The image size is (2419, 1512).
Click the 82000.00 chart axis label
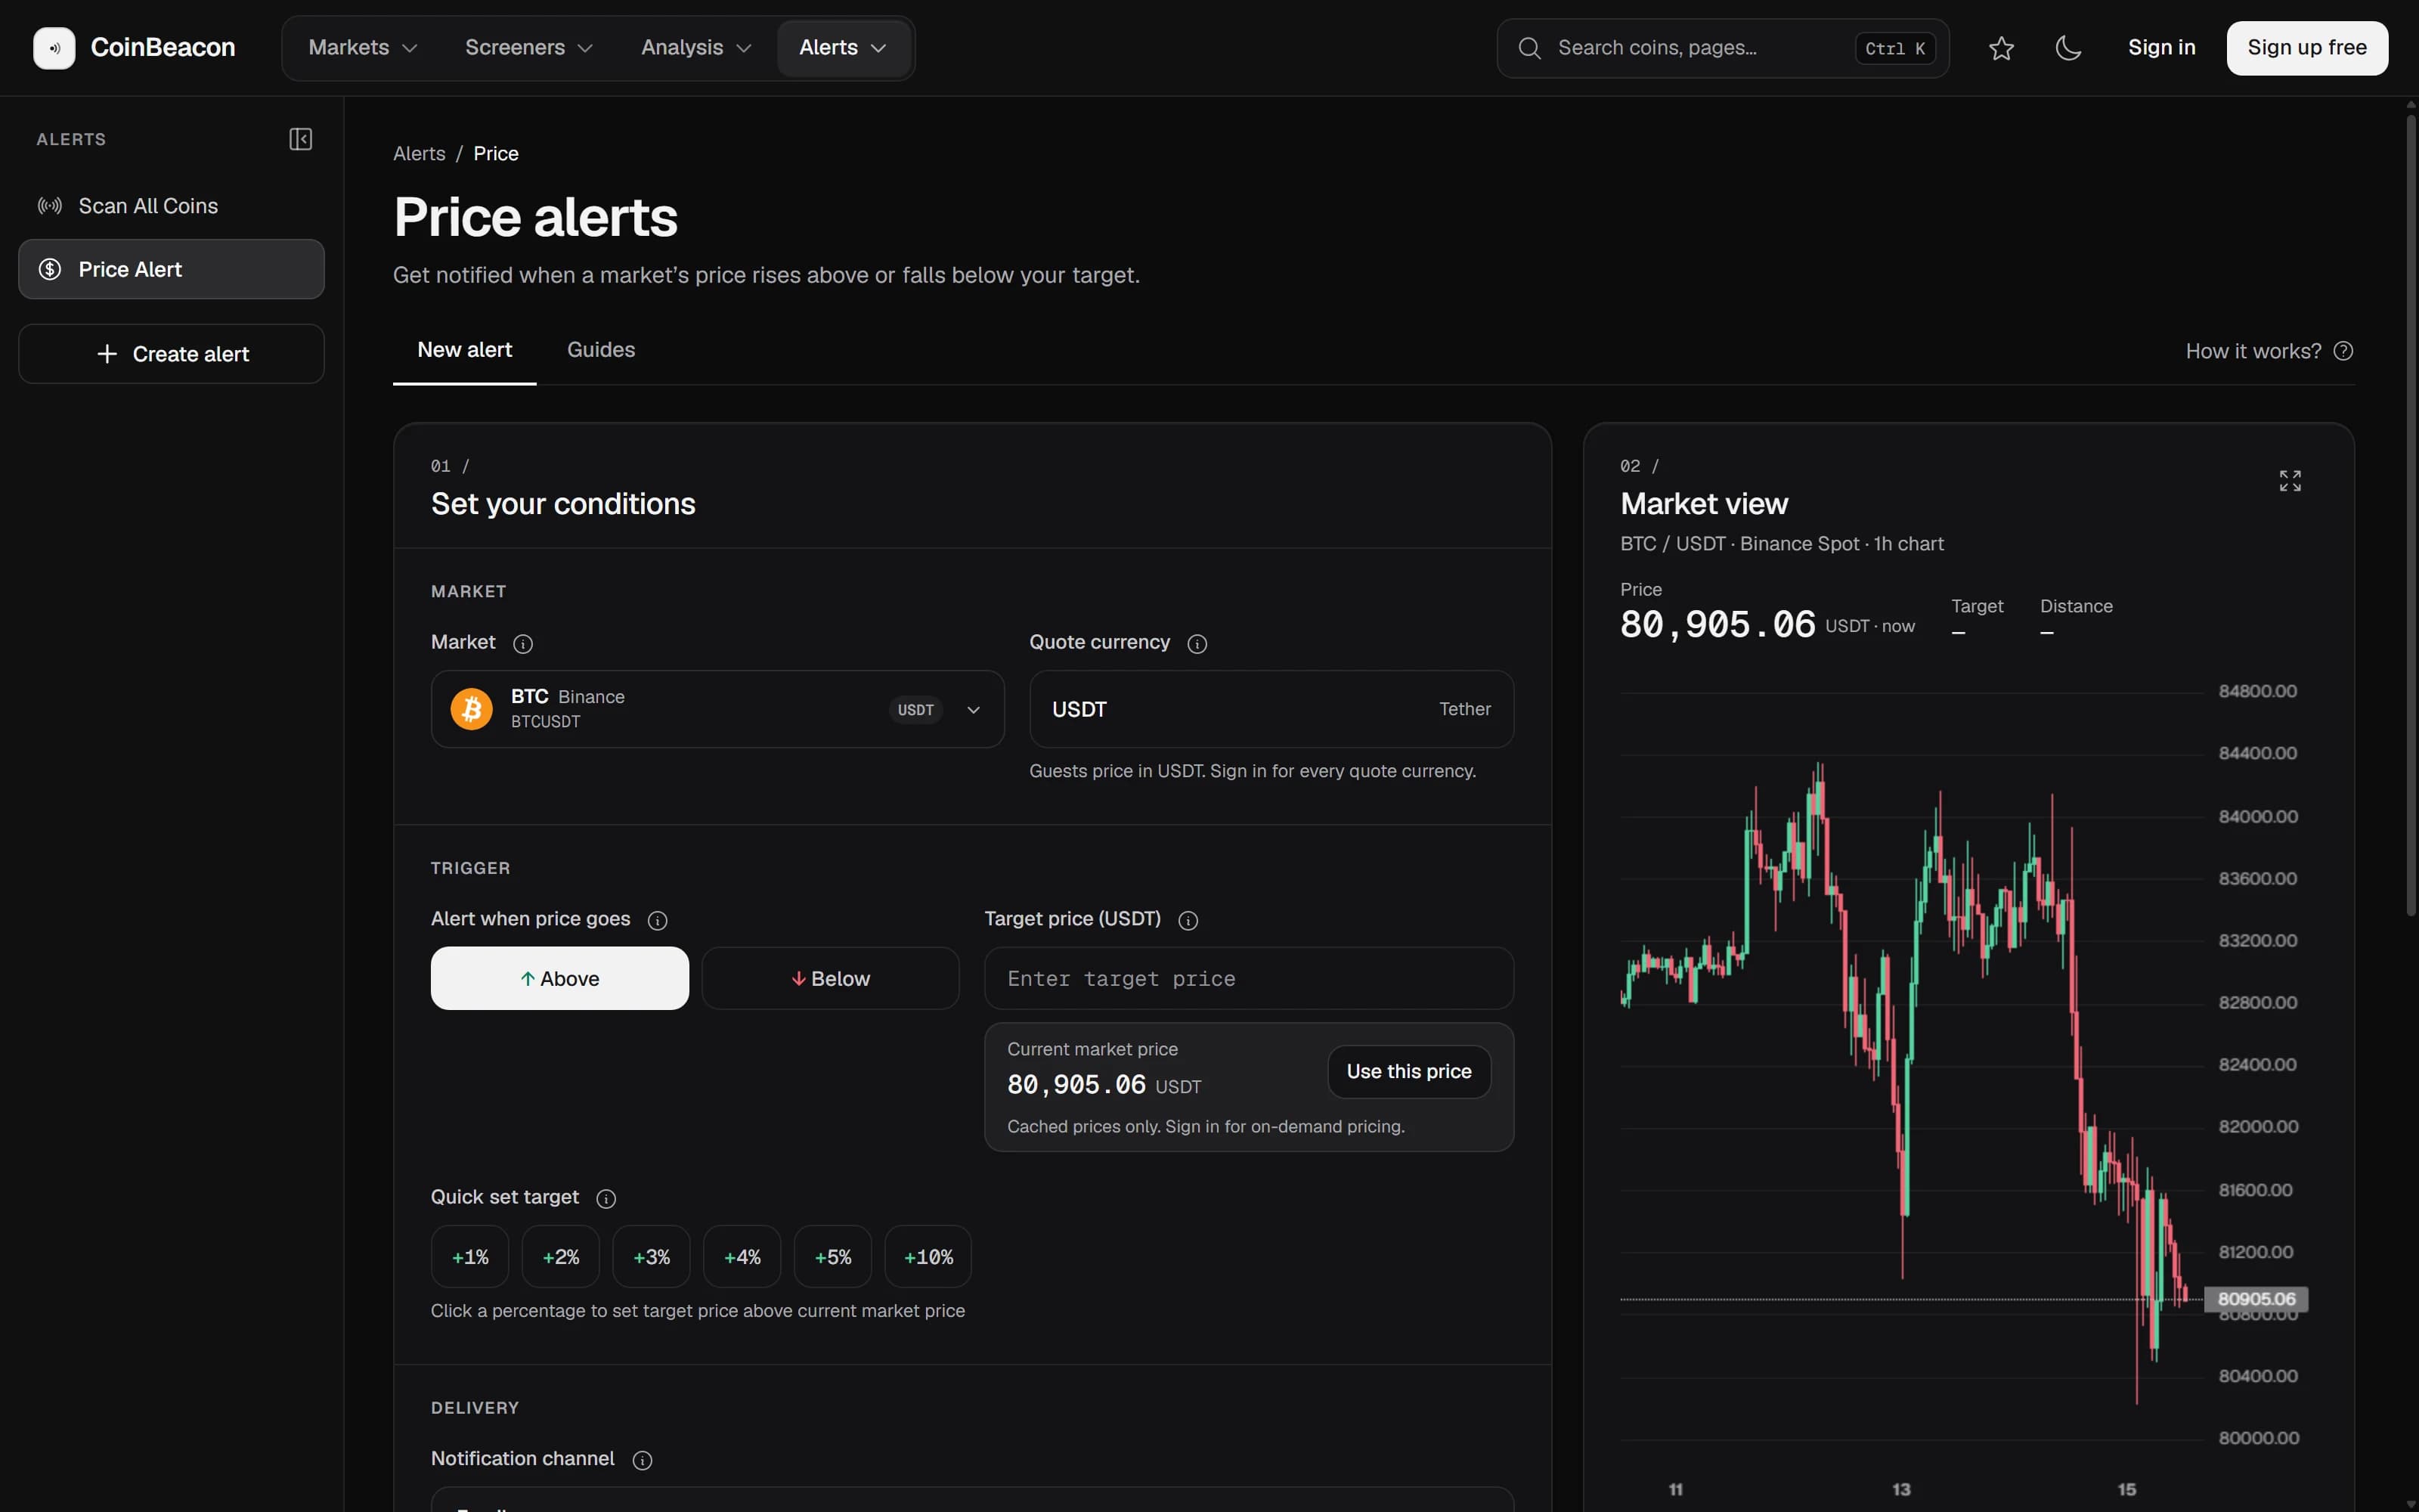click(x=2258, y=1127)
